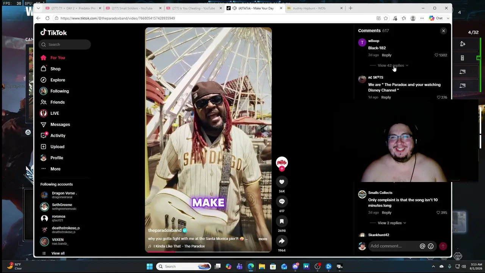The height and width of the screenshot is (273, 485).
Task: Open the LIVE section
Action: [55, 113]
